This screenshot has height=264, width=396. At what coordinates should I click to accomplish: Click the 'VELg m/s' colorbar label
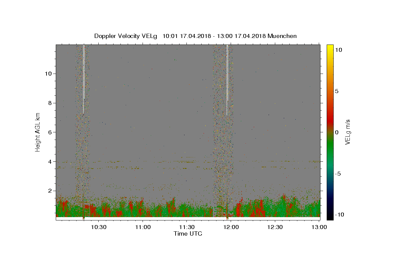coord(347,132)
